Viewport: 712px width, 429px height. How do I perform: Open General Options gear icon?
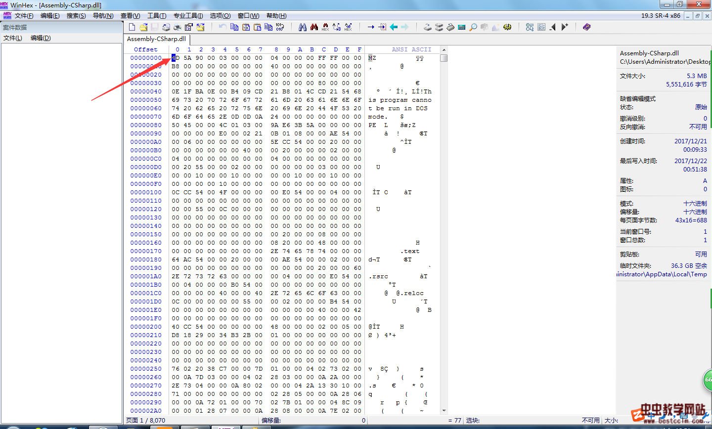click(x=507, y=27)
